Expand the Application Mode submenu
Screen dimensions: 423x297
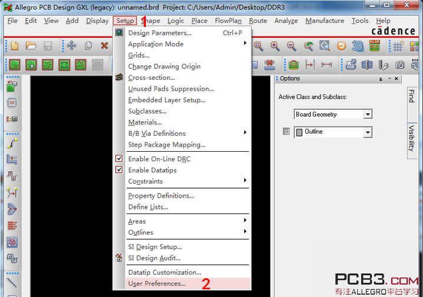245,43
